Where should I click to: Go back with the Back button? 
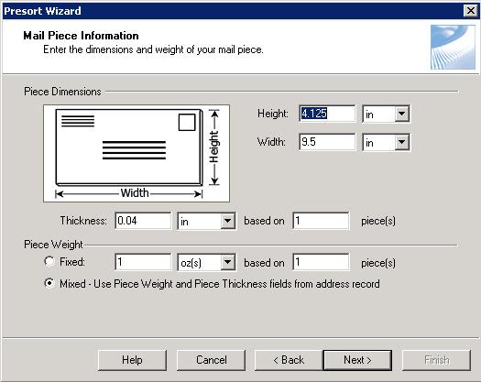click(289, 360)
